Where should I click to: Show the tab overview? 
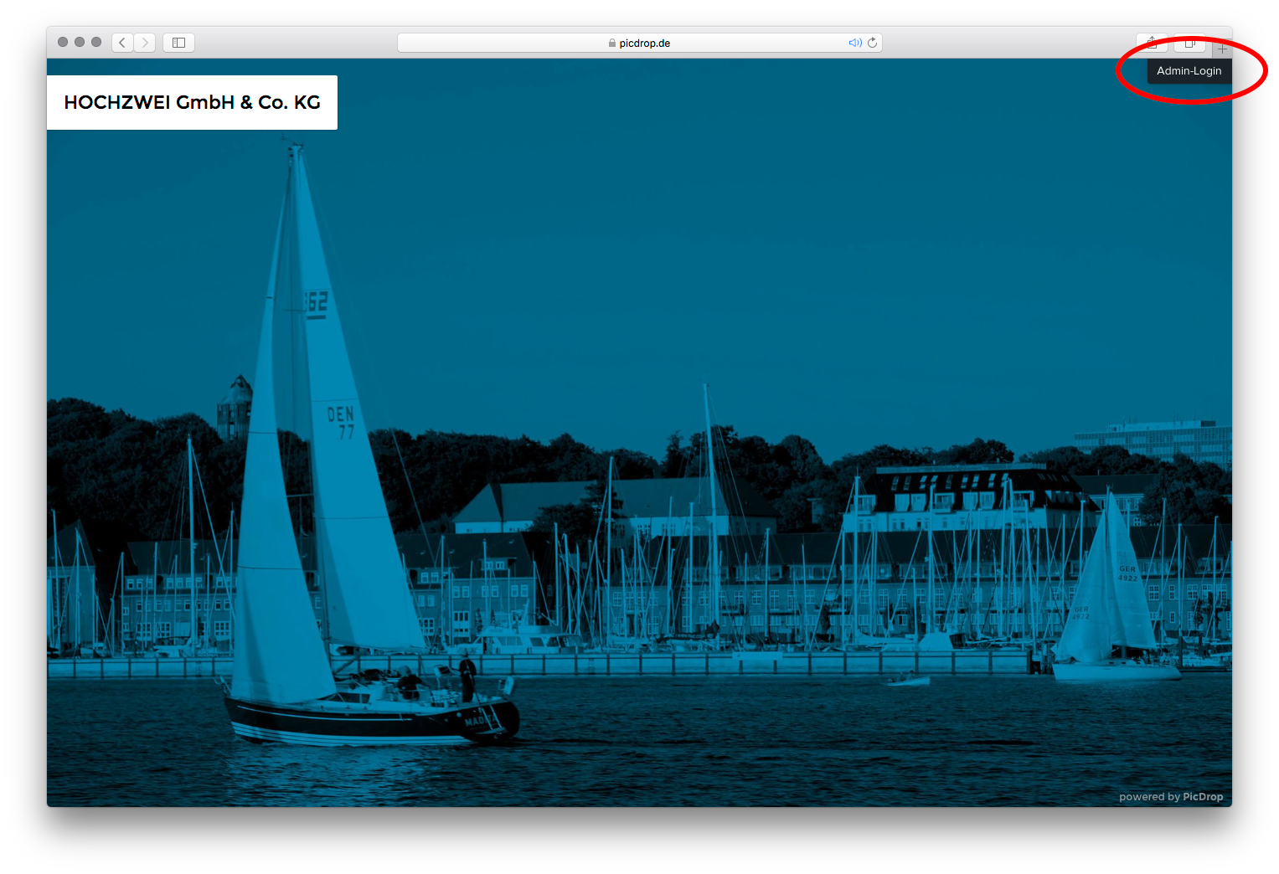tap(1189, 43)
